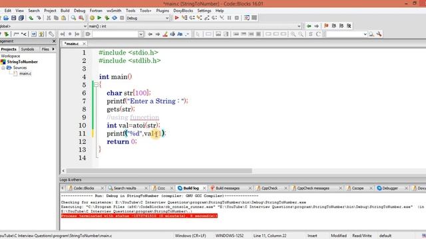Click the Save all files icon
This screenshot has height=239, width=426.
tap(21, 18)
